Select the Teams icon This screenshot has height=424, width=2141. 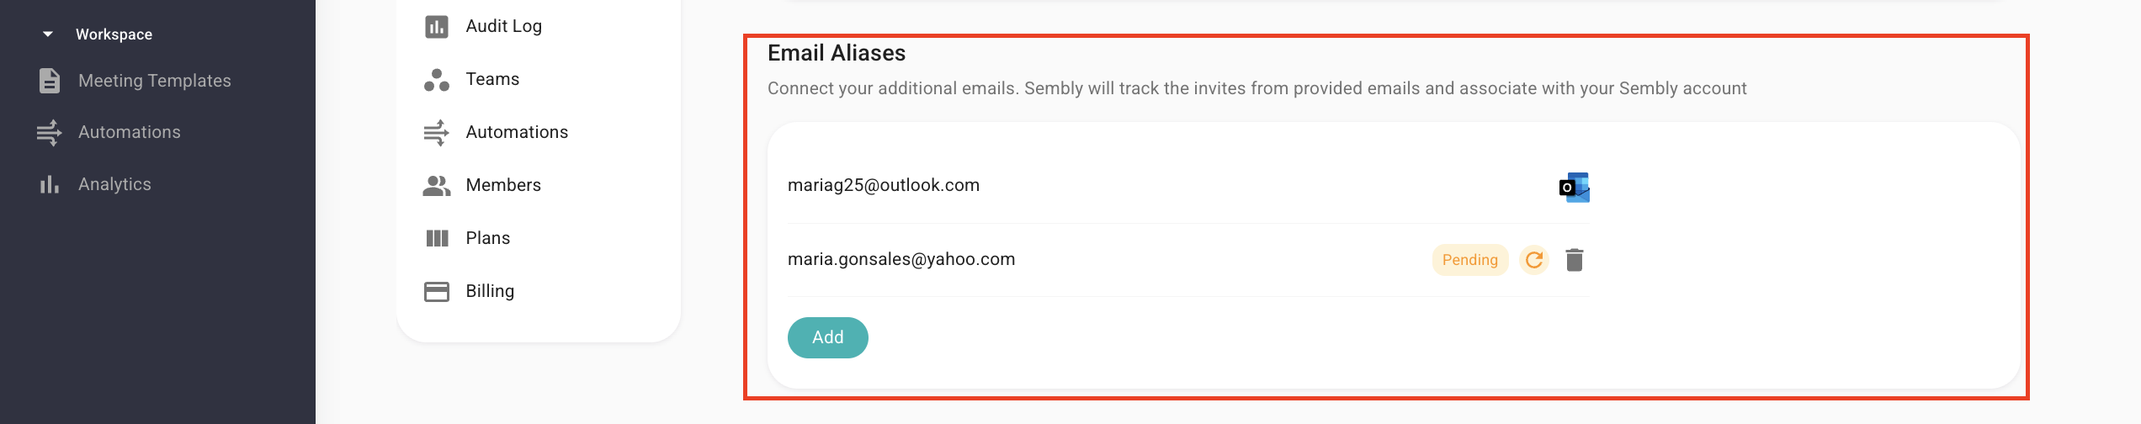[437, 80]
